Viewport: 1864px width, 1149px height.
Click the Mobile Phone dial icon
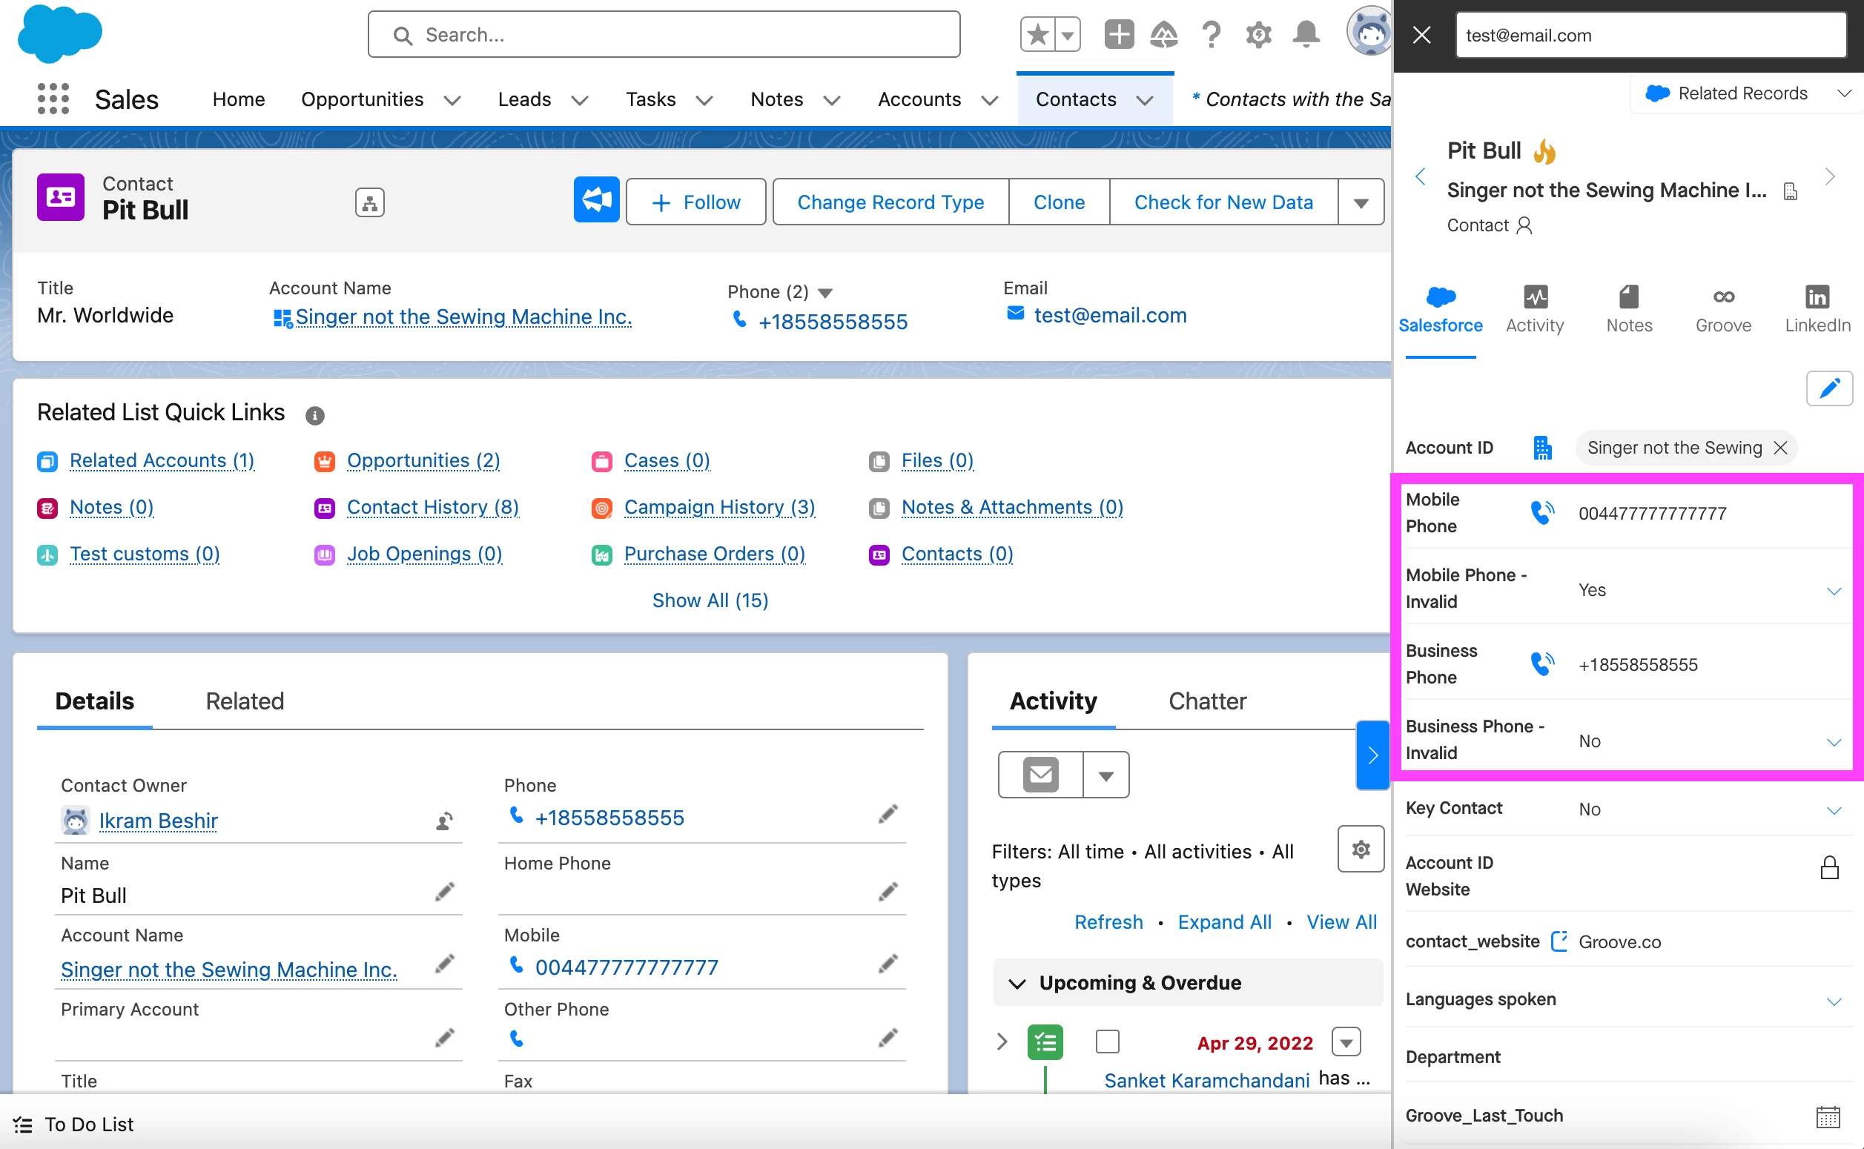point(1541,513)
